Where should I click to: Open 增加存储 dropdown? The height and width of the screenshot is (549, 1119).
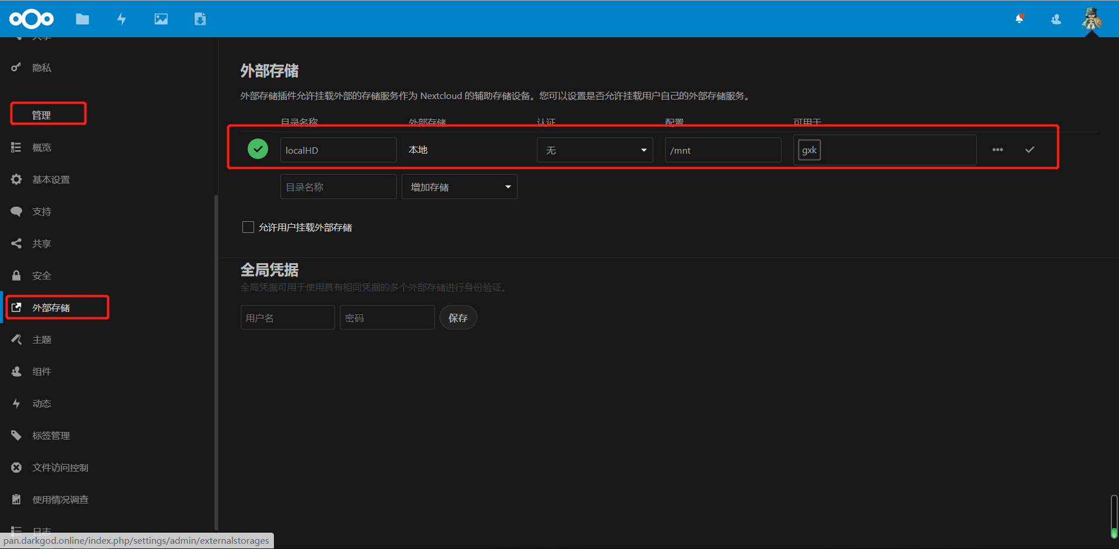[459, 187]
